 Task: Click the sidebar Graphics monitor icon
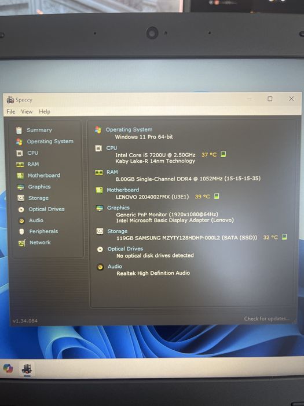coord(20,187)
